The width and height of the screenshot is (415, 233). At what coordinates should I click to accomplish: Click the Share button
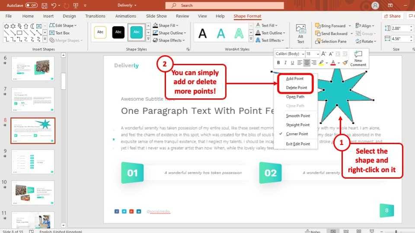pyautogui.click(x=392, y=16)
